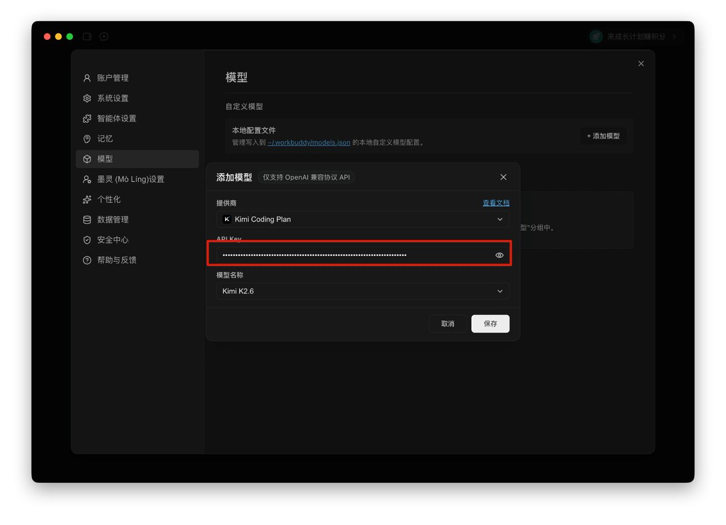Screen dimensions: 726x525
Task: Open the 提供商 provider dropdown
Action: (363, 219)
